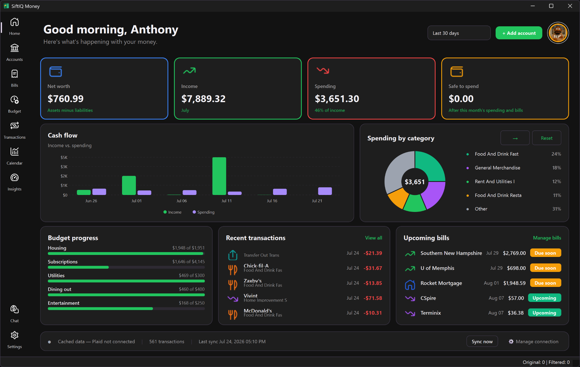
Task: Open the Budget sidebar icon
Action: click(x=14, y=100)
